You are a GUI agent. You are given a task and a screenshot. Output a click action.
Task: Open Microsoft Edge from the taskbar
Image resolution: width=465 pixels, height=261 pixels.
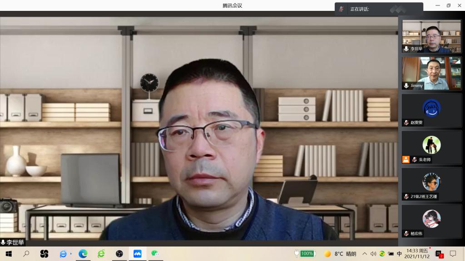[83, 254]
